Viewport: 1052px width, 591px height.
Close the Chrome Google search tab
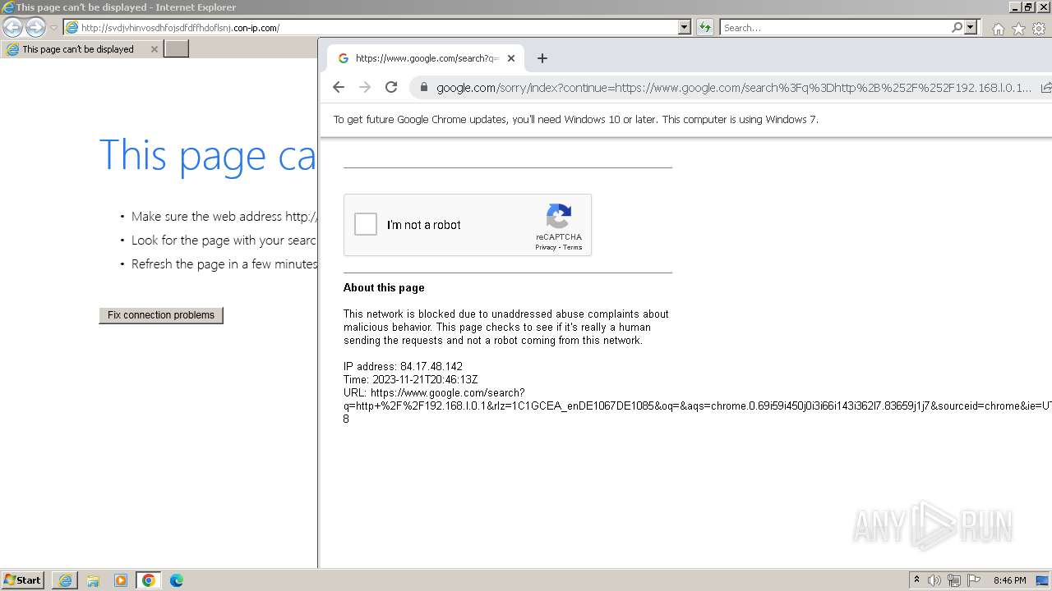[511, 58]
